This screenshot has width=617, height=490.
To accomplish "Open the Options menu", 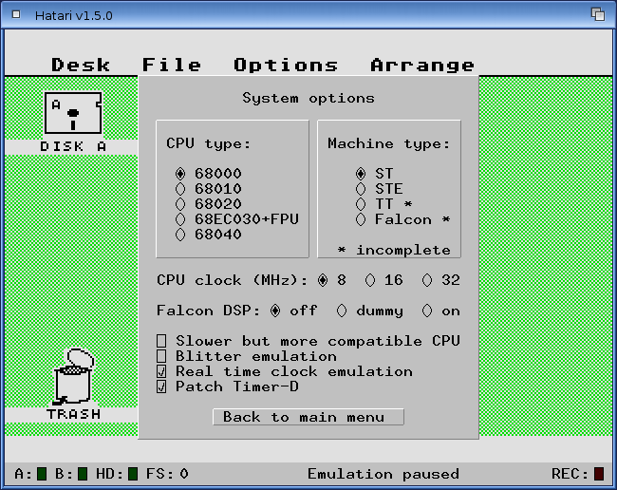I will (x=286, y=65).
